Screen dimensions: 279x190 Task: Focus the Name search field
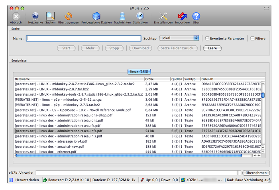click(84, 38)
